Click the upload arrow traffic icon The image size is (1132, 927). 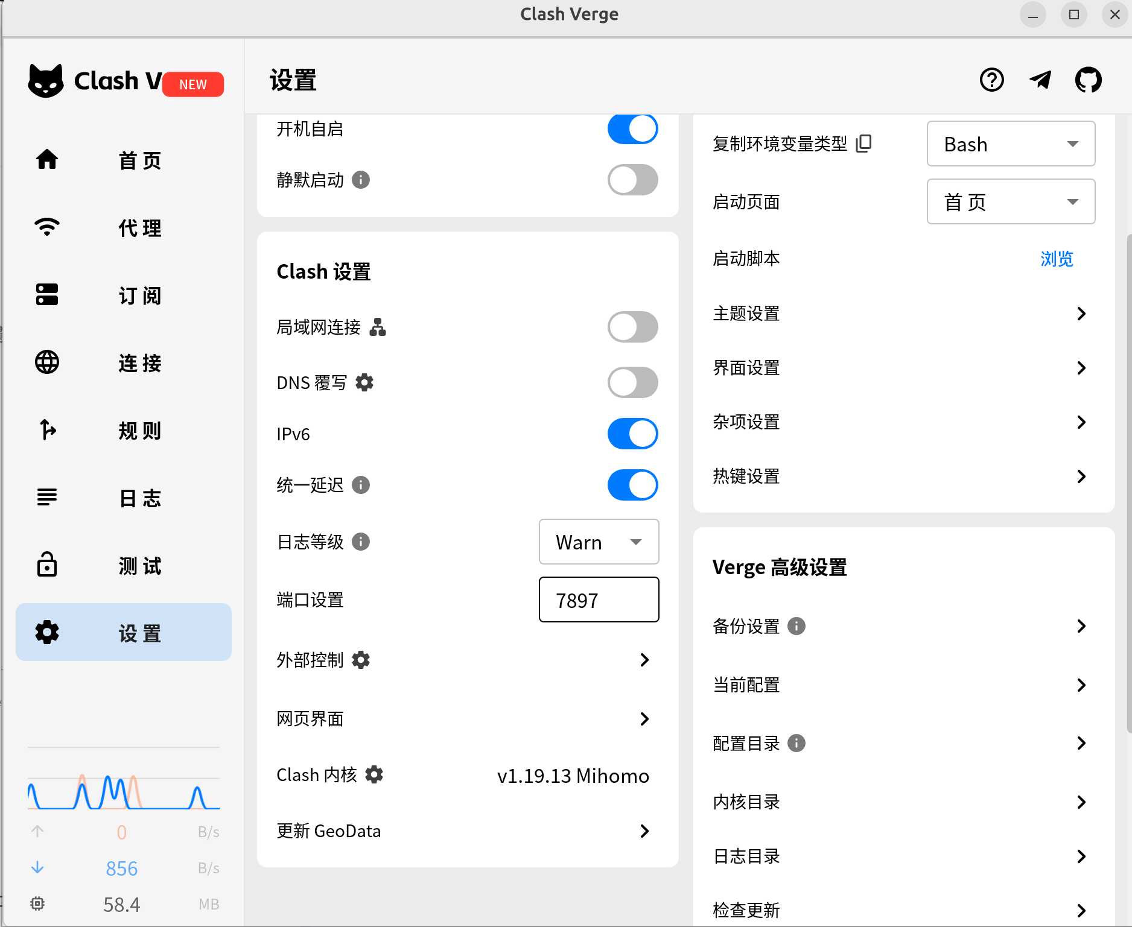click(x=37, y=832)
